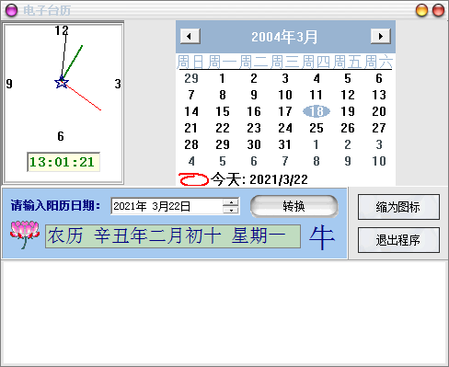Viewport: 449px width, 367px height.
Task: Click the 9 on the analog clock
Action: pyautogui.click(x=9, y=84)
